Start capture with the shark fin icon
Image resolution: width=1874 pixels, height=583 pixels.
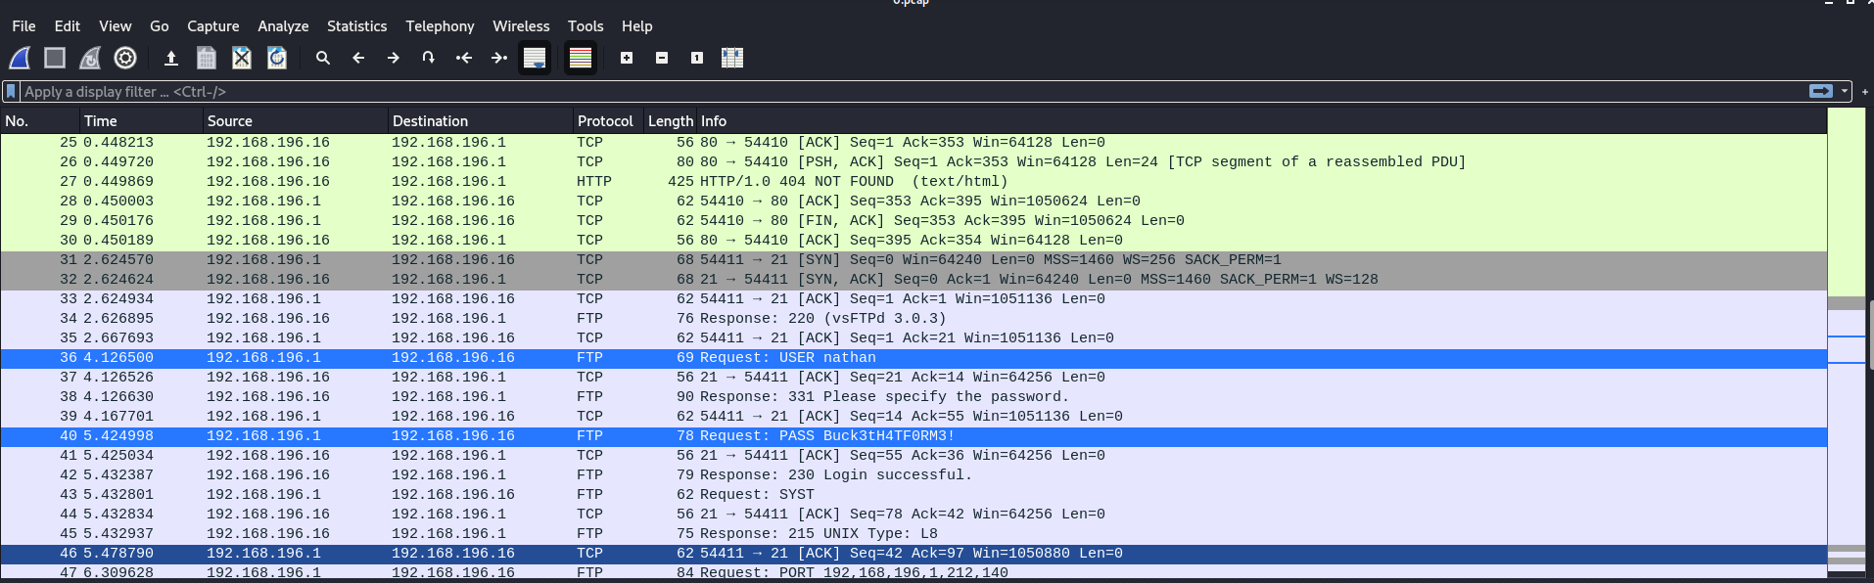click(20, 59)
